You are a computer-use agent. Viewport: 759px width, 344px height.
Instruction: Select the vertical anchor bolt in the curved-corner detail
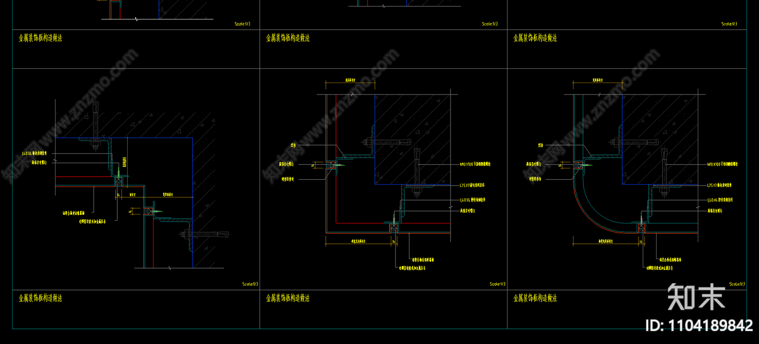(x=664, y=172)
